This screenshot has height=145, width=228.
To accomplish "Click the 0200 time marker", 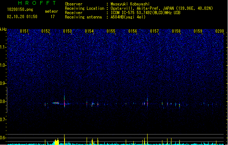I will 220,31.
